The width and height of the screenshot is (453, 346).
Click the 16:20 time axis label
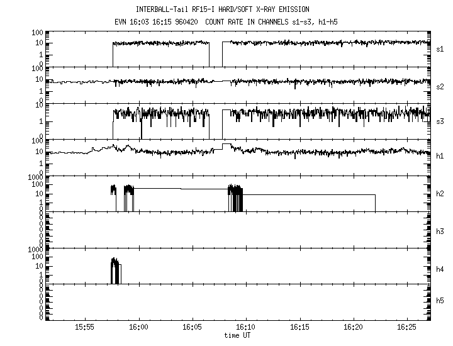[x=353, y=327]
